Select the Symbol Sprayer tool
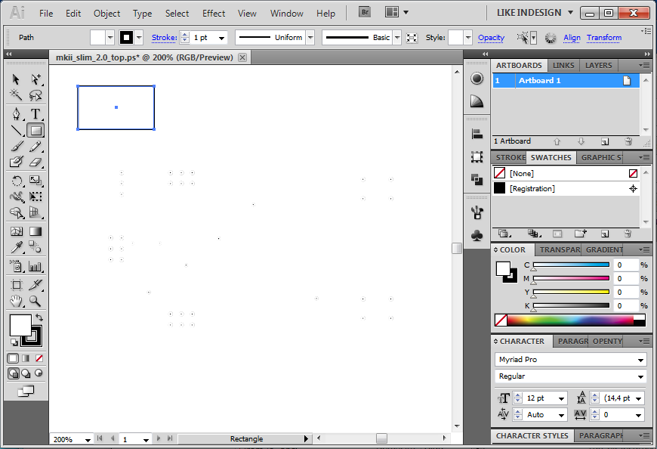657x449 pixels. click(16, 266)
